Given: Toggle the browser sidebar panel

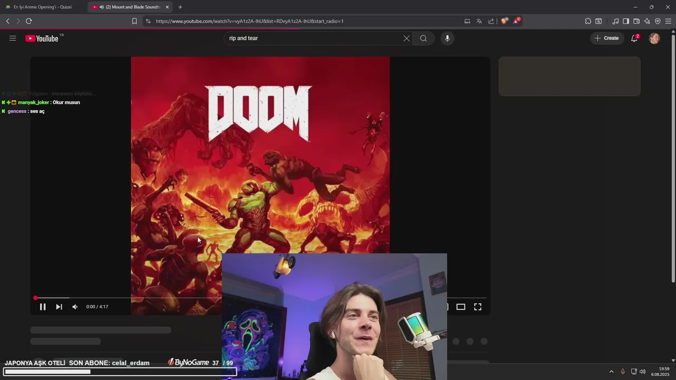Looking at the screenshot, I should (x=626, y=21).
